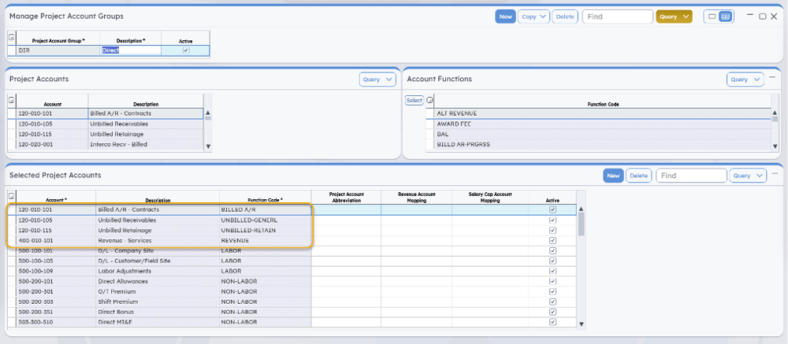788x344 pixels.
Task: Select account 400-010-101 in Selected Accounts
Action: click(56, 241)
